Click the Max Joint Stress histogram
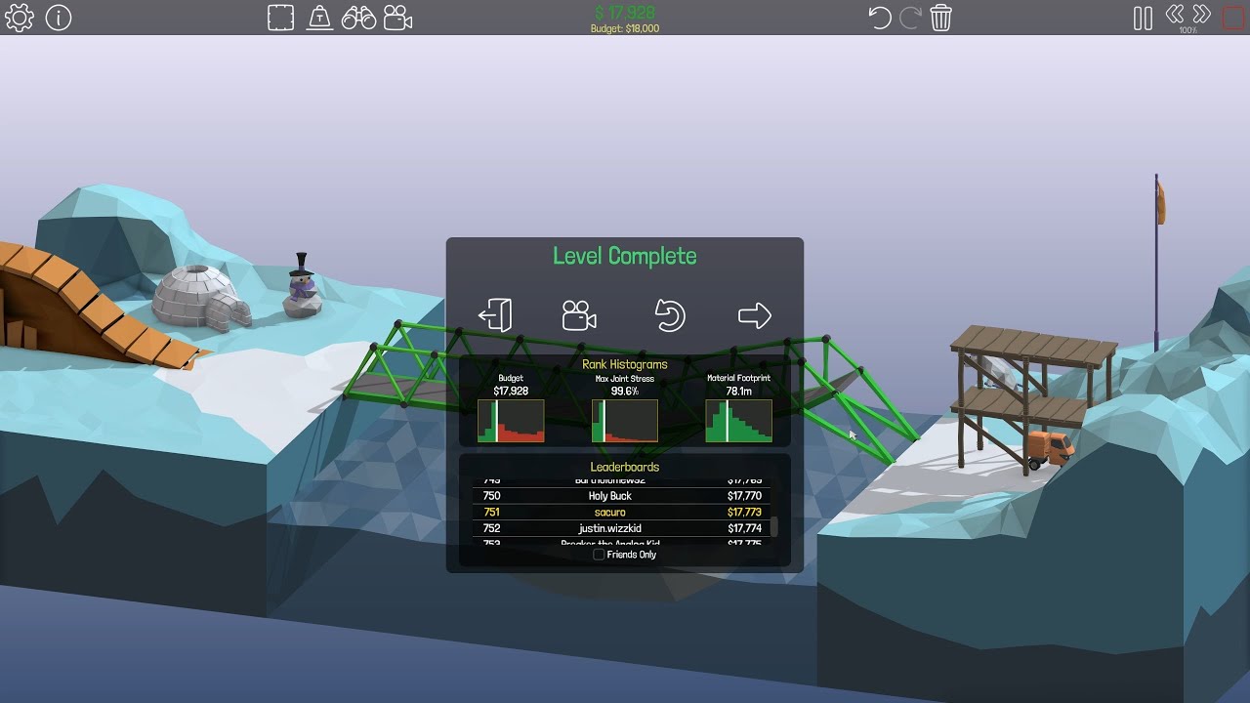 pyautogui.click(x=625, y=421)
